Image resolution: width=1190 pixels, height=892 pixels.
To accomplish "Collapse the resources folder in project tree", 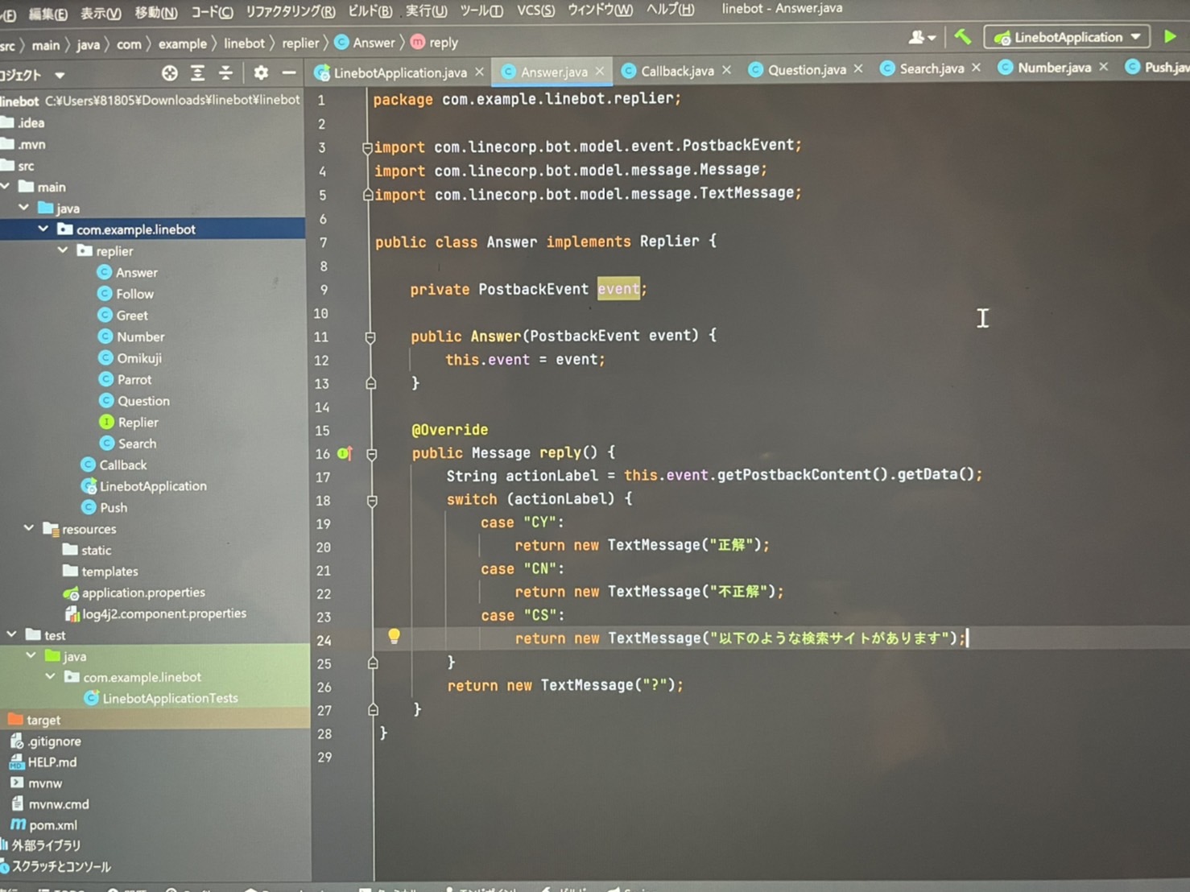I will 29,529.
